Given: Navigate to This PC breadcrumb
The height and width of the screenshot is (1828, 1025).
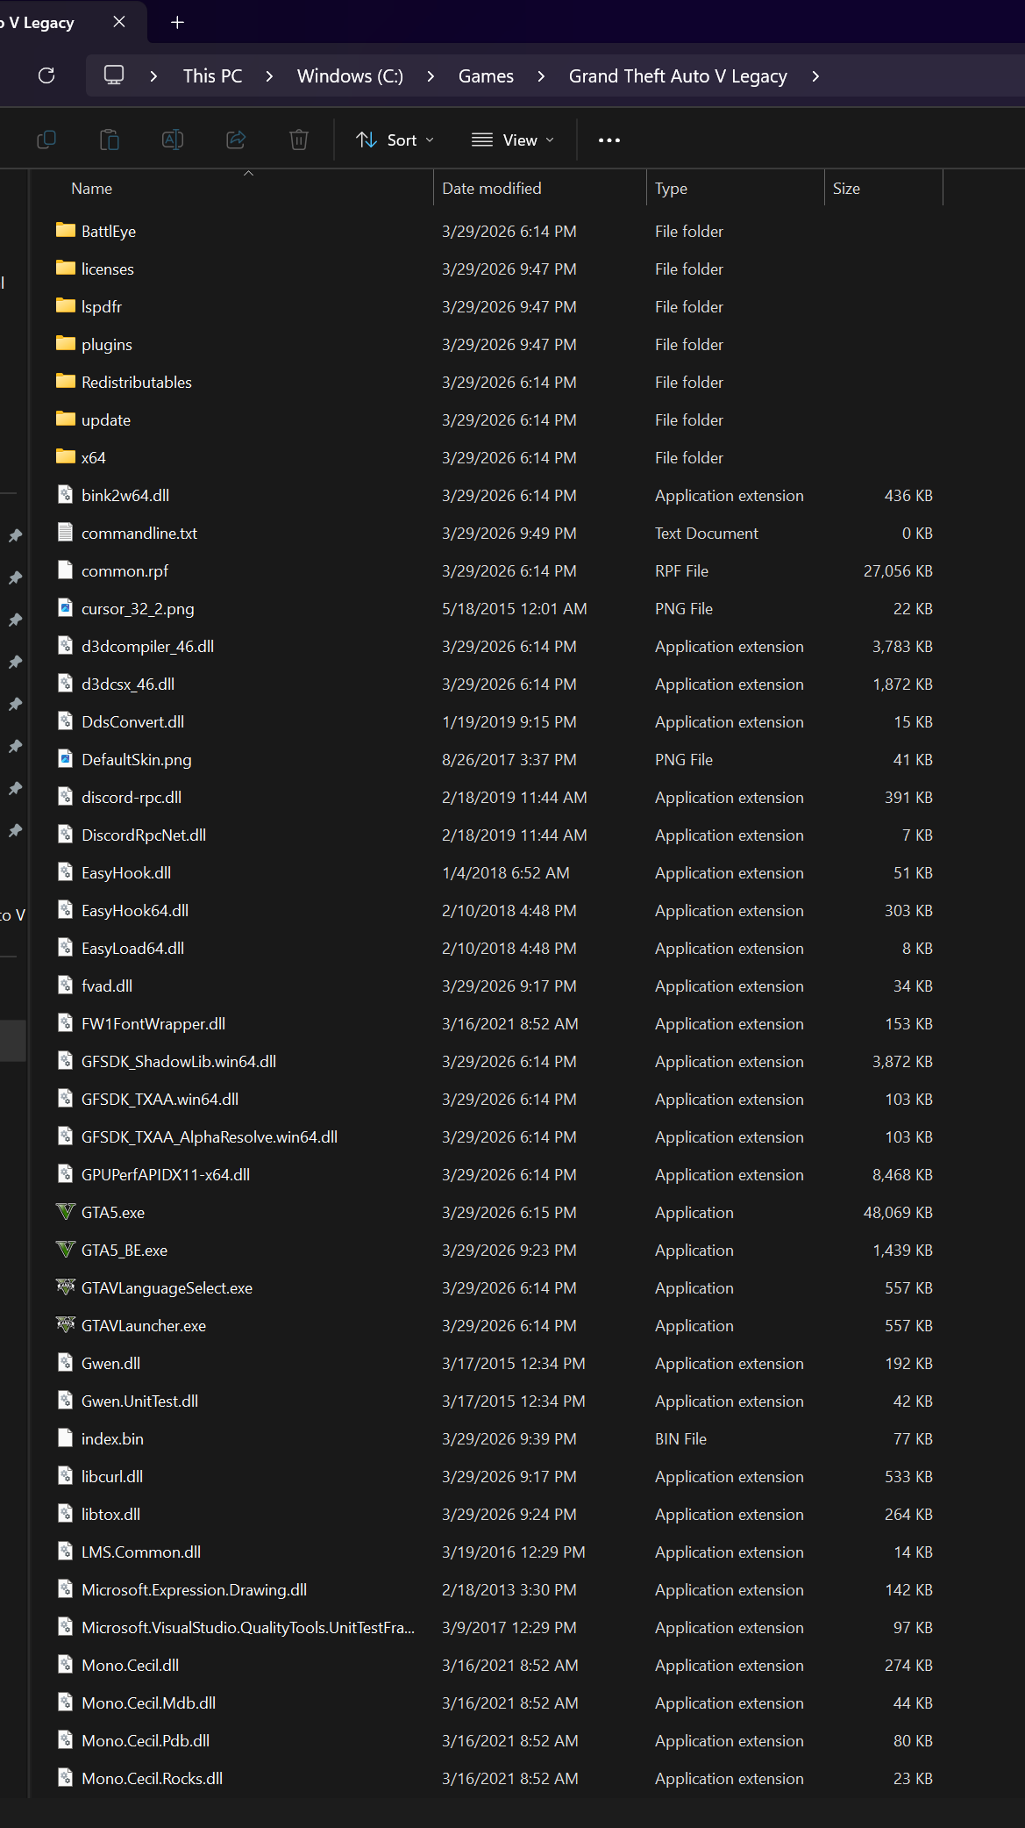Looking at the screenshot, I should coord(212,76).
